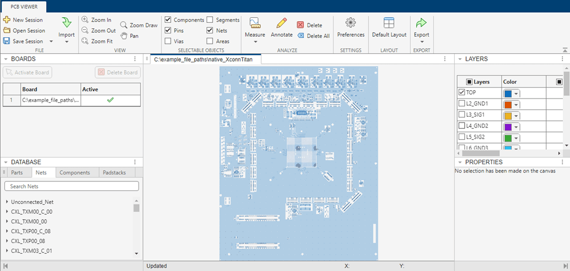Click the Zoom In magnifier
This screenshot has height=271, width=570.
(x=85, y=20)
